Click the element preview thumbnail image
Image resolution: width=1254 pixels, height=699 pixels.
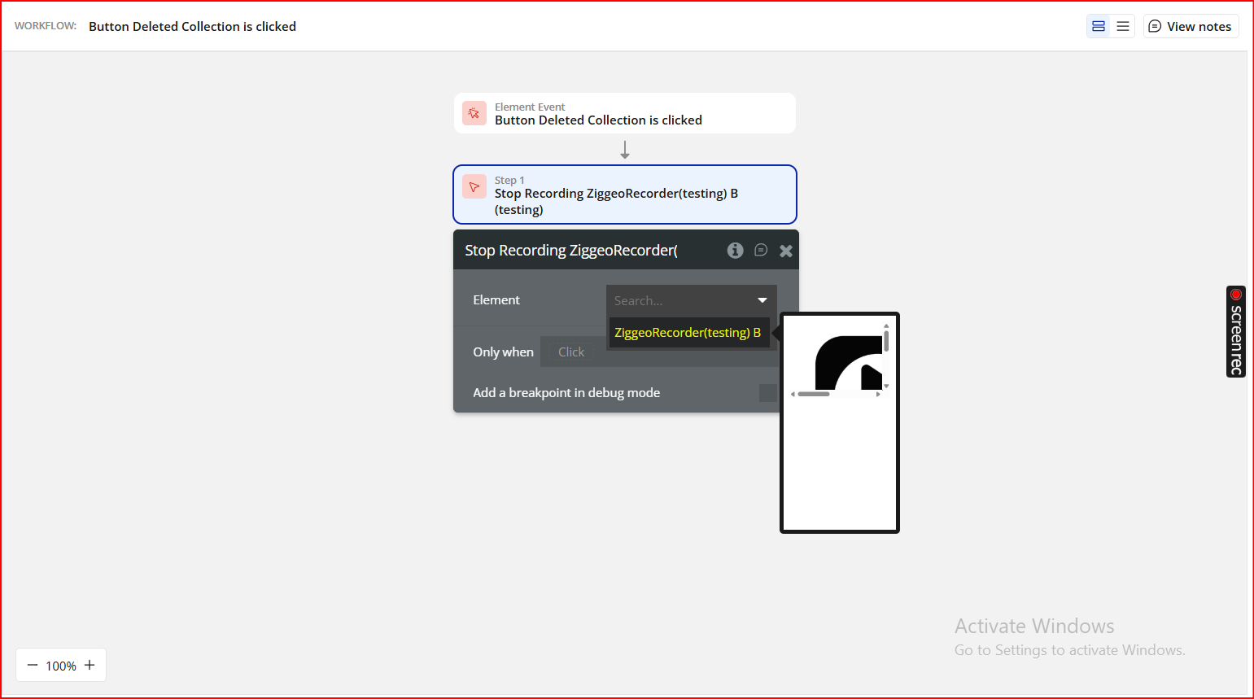(849, 362)
